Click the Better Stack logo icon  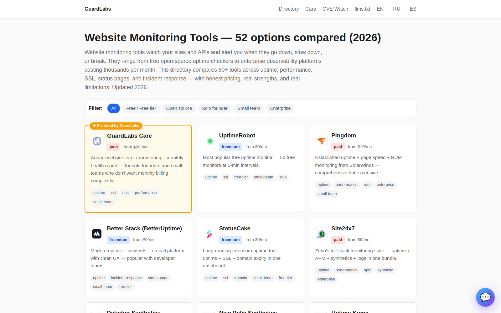point(97,234)
